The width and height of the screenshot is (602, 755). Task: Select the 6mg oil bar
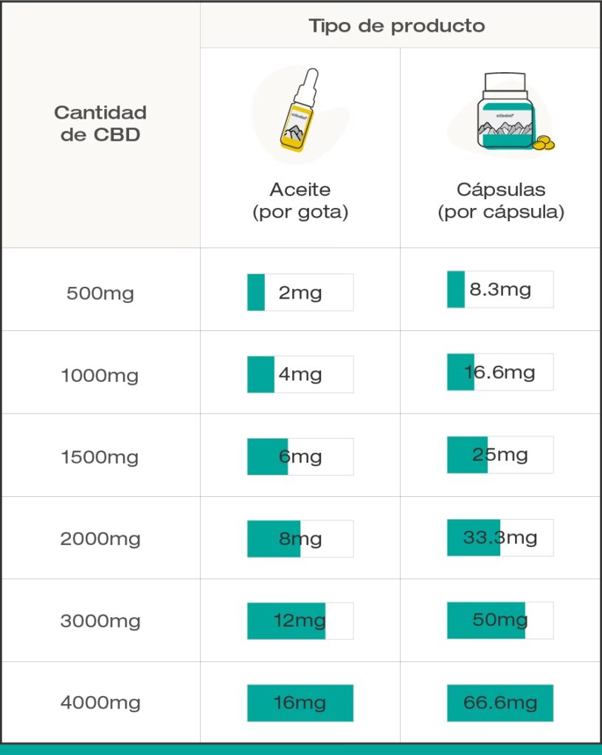300,457
